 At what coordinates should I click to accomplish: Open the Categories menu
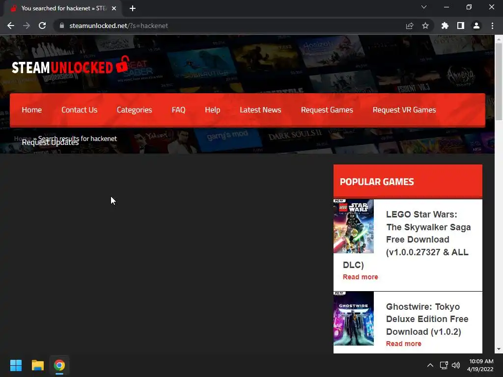click(x=135, y=110)
